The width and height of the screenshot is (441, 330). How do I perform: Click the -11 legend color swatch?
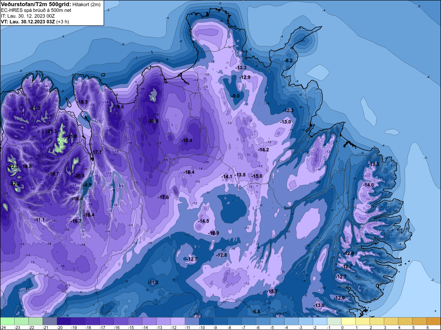click(192, 321)
